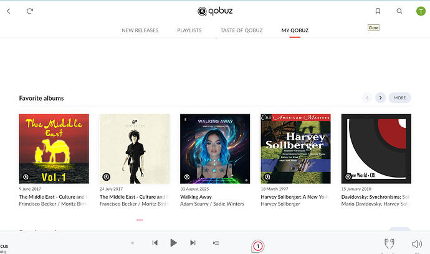
Task: Open the Taste of Qobuz tab
Action: point(241,30)
